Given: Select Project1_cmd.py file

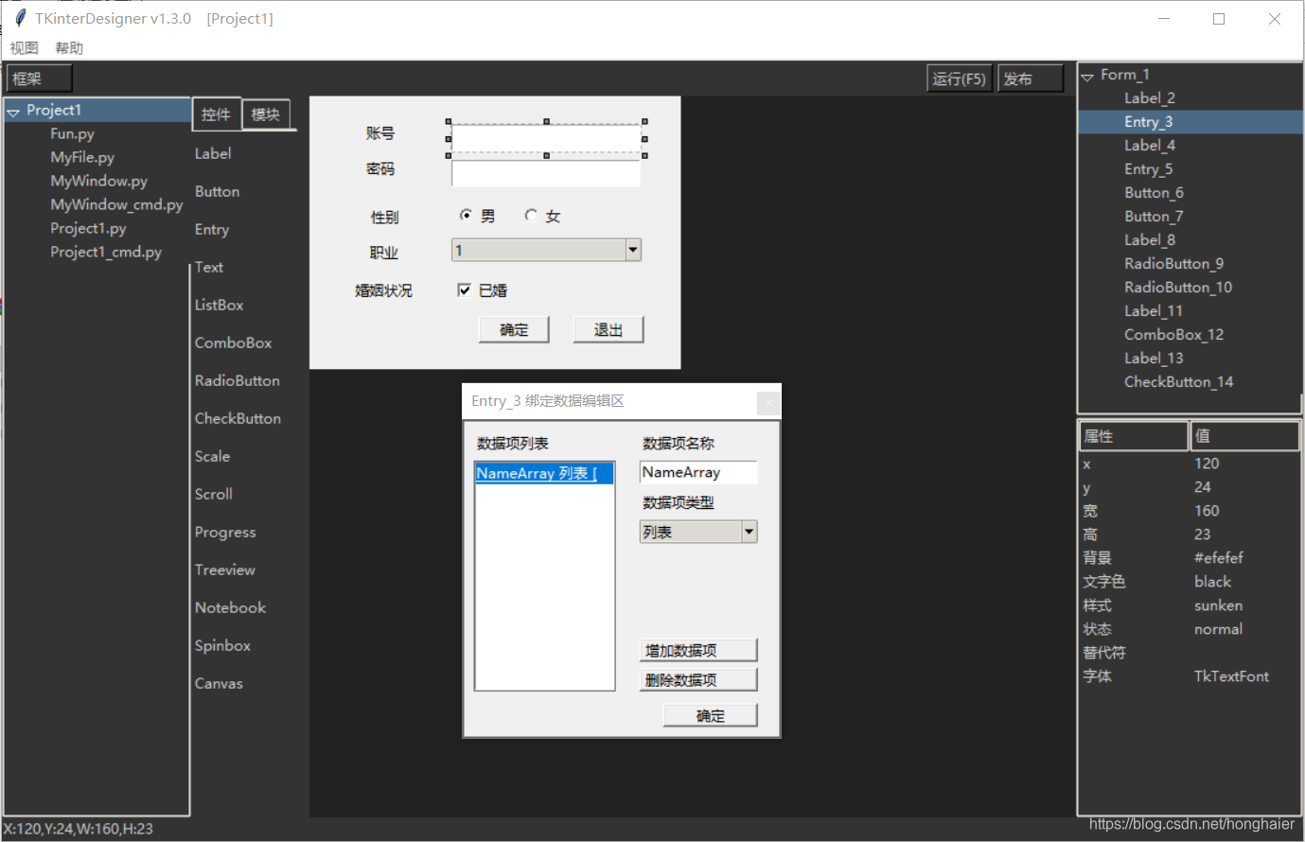Looking at the screenshot, I should 106,252.
